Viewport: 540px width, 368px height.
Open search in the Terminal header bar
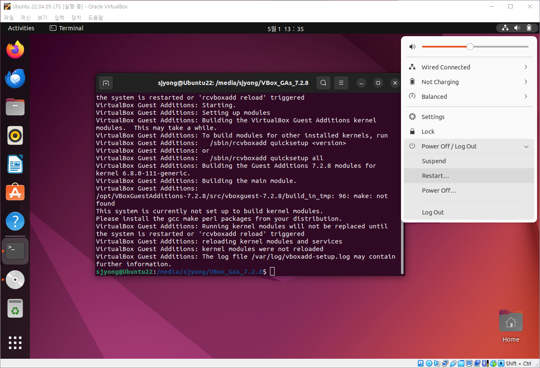pyautogui.click(x=323, y=83)
